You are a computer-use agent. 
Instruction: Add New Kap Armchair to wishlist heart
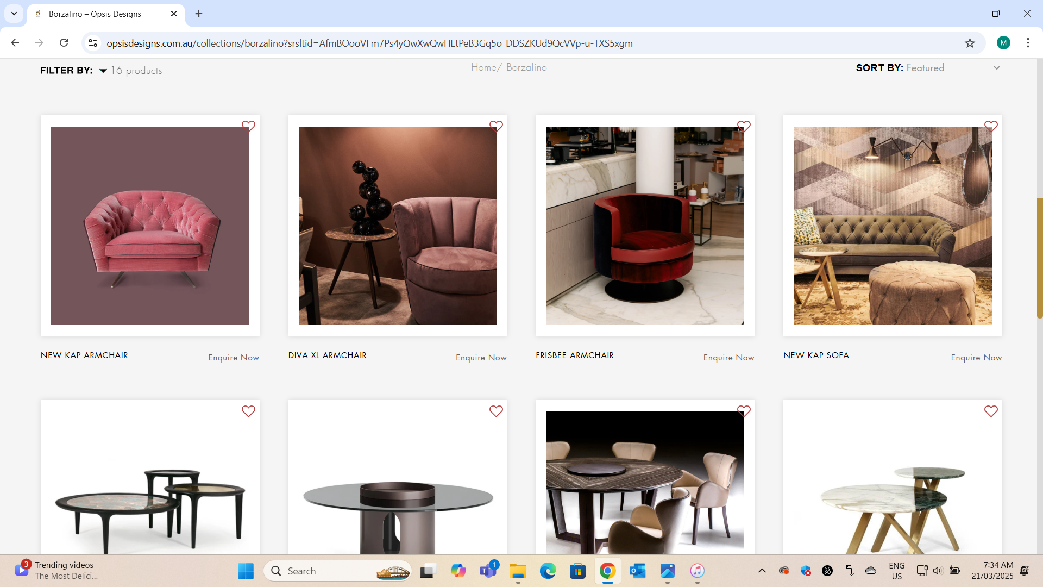click(248, 126)
